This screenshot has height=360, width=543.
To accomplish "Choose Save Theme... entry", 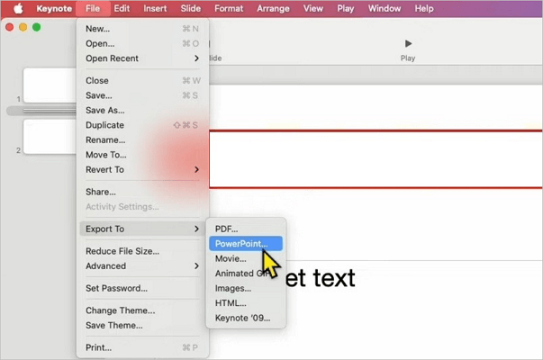I will tap(142, 326).
